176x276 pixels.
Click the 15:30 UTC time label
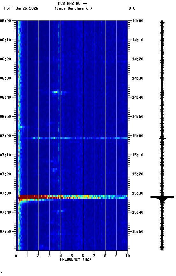[x=138, y=194]
